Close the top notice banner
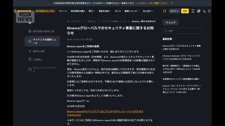The image size is (225, 126). 172,3
